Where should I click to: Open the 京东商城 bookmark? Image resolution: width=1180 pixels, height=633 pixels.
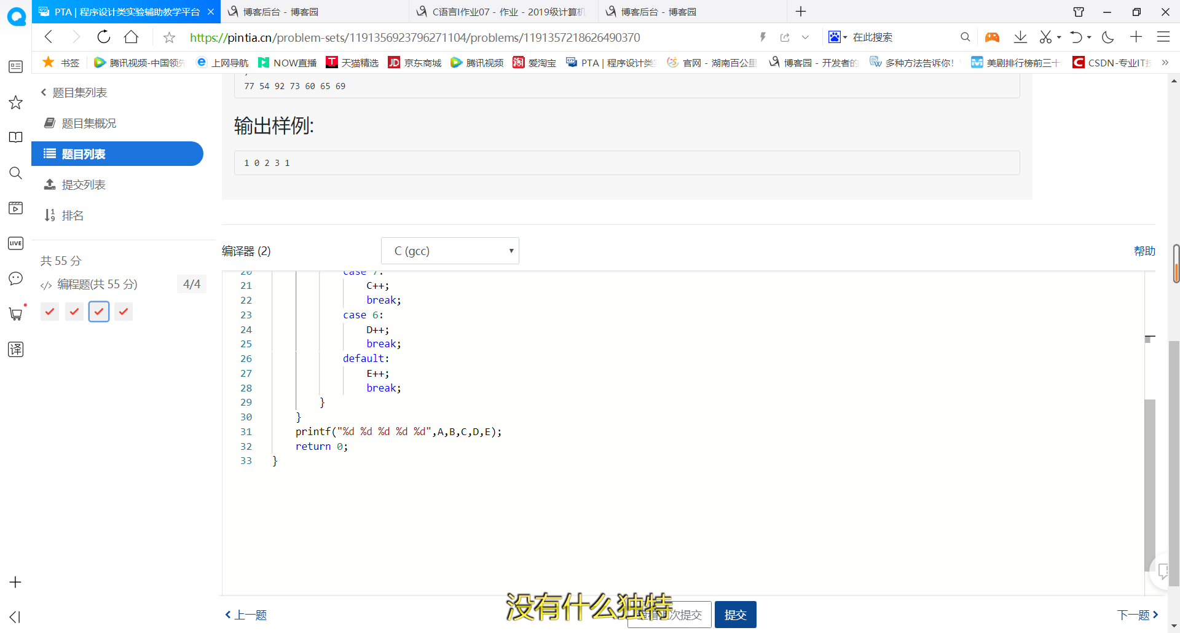point(415,63)
